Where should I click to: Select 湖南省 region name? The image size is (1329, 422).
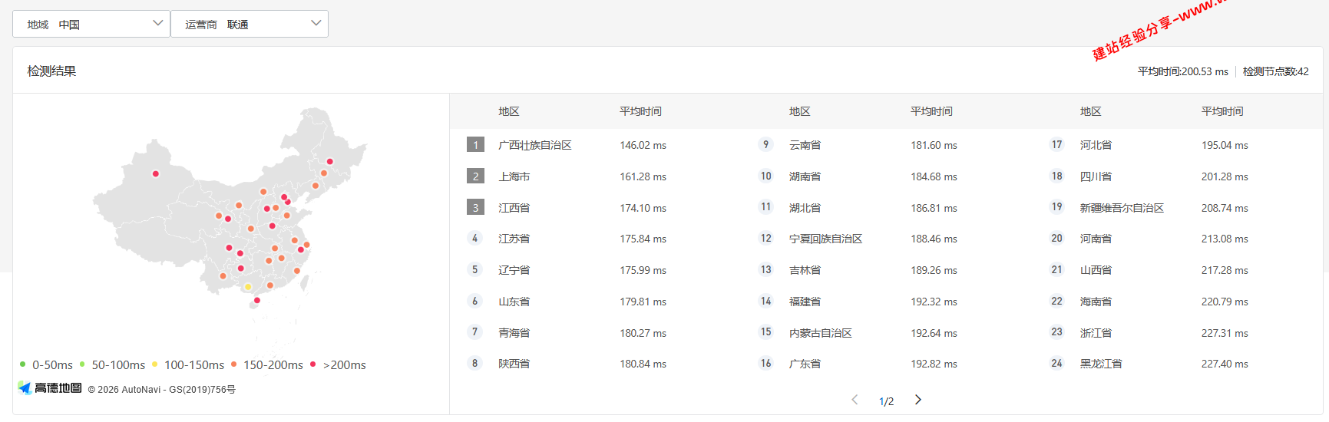pos(805,176)
